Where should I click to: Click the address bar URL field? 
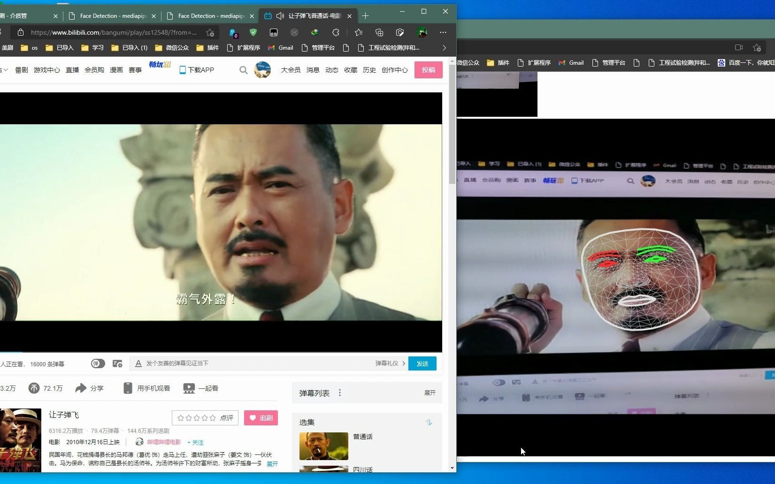coord(114,32)
